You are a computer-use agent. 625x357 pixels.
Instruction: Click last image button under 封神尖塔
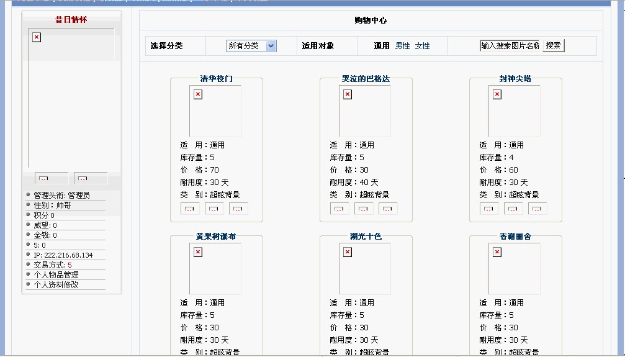(537, 209)
